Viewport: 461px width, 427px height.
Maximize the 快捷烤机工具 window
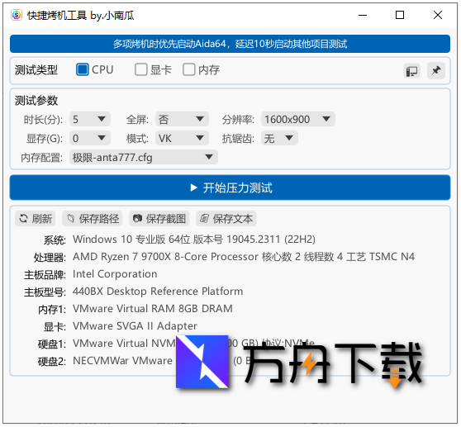[400, 15]
